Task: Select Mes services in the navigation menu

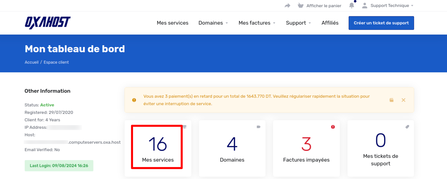Action: [173, 23]
